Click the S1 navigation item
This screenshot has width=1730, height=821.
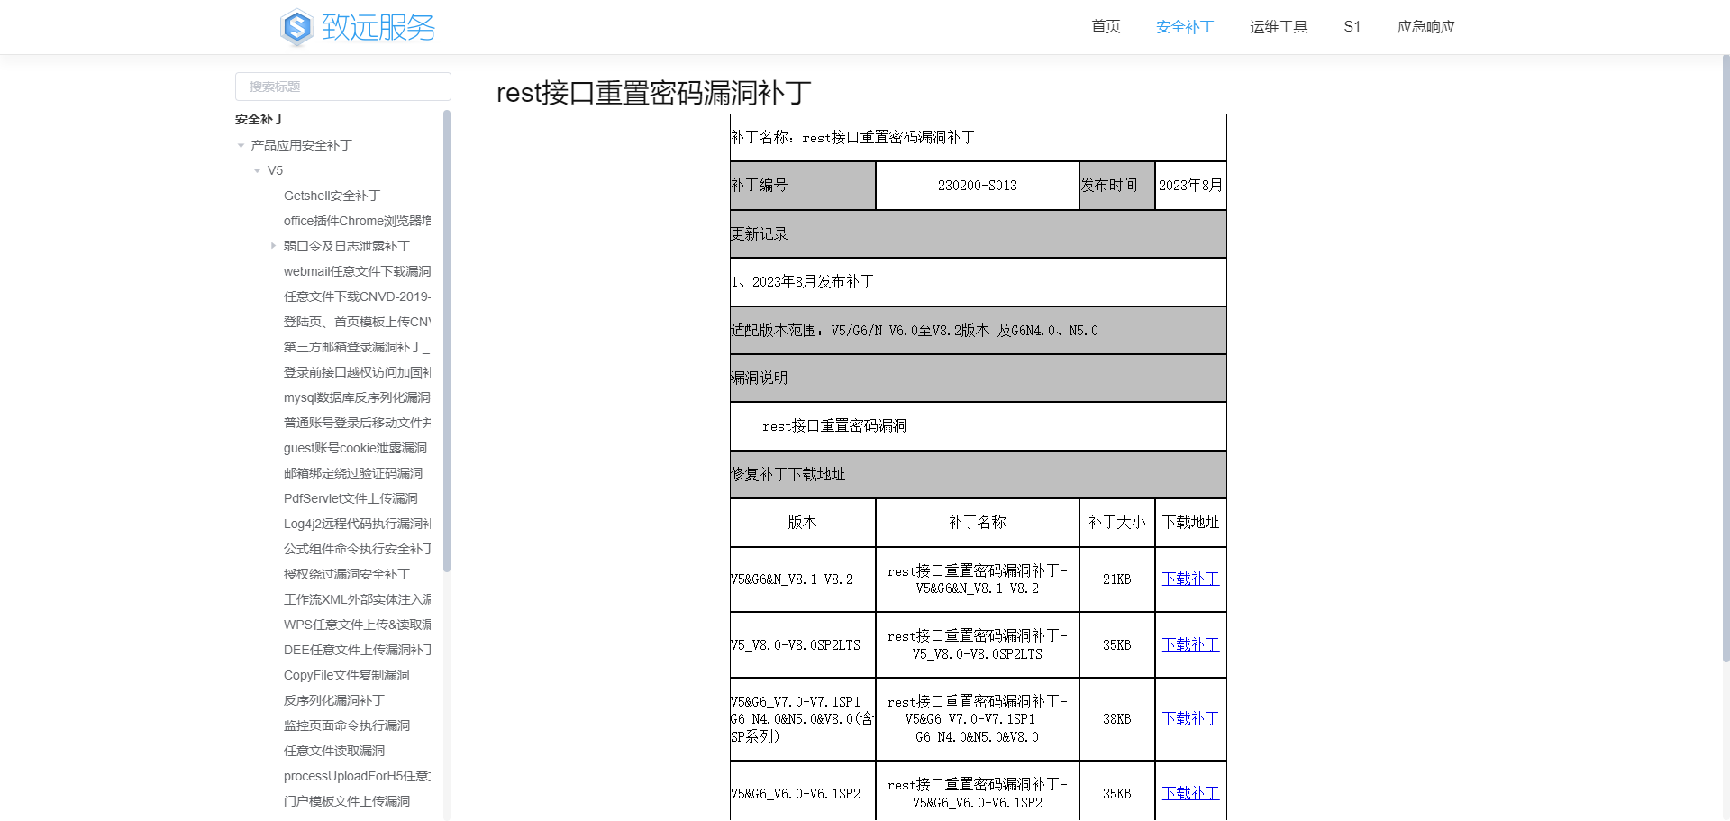pos(1352,27)
